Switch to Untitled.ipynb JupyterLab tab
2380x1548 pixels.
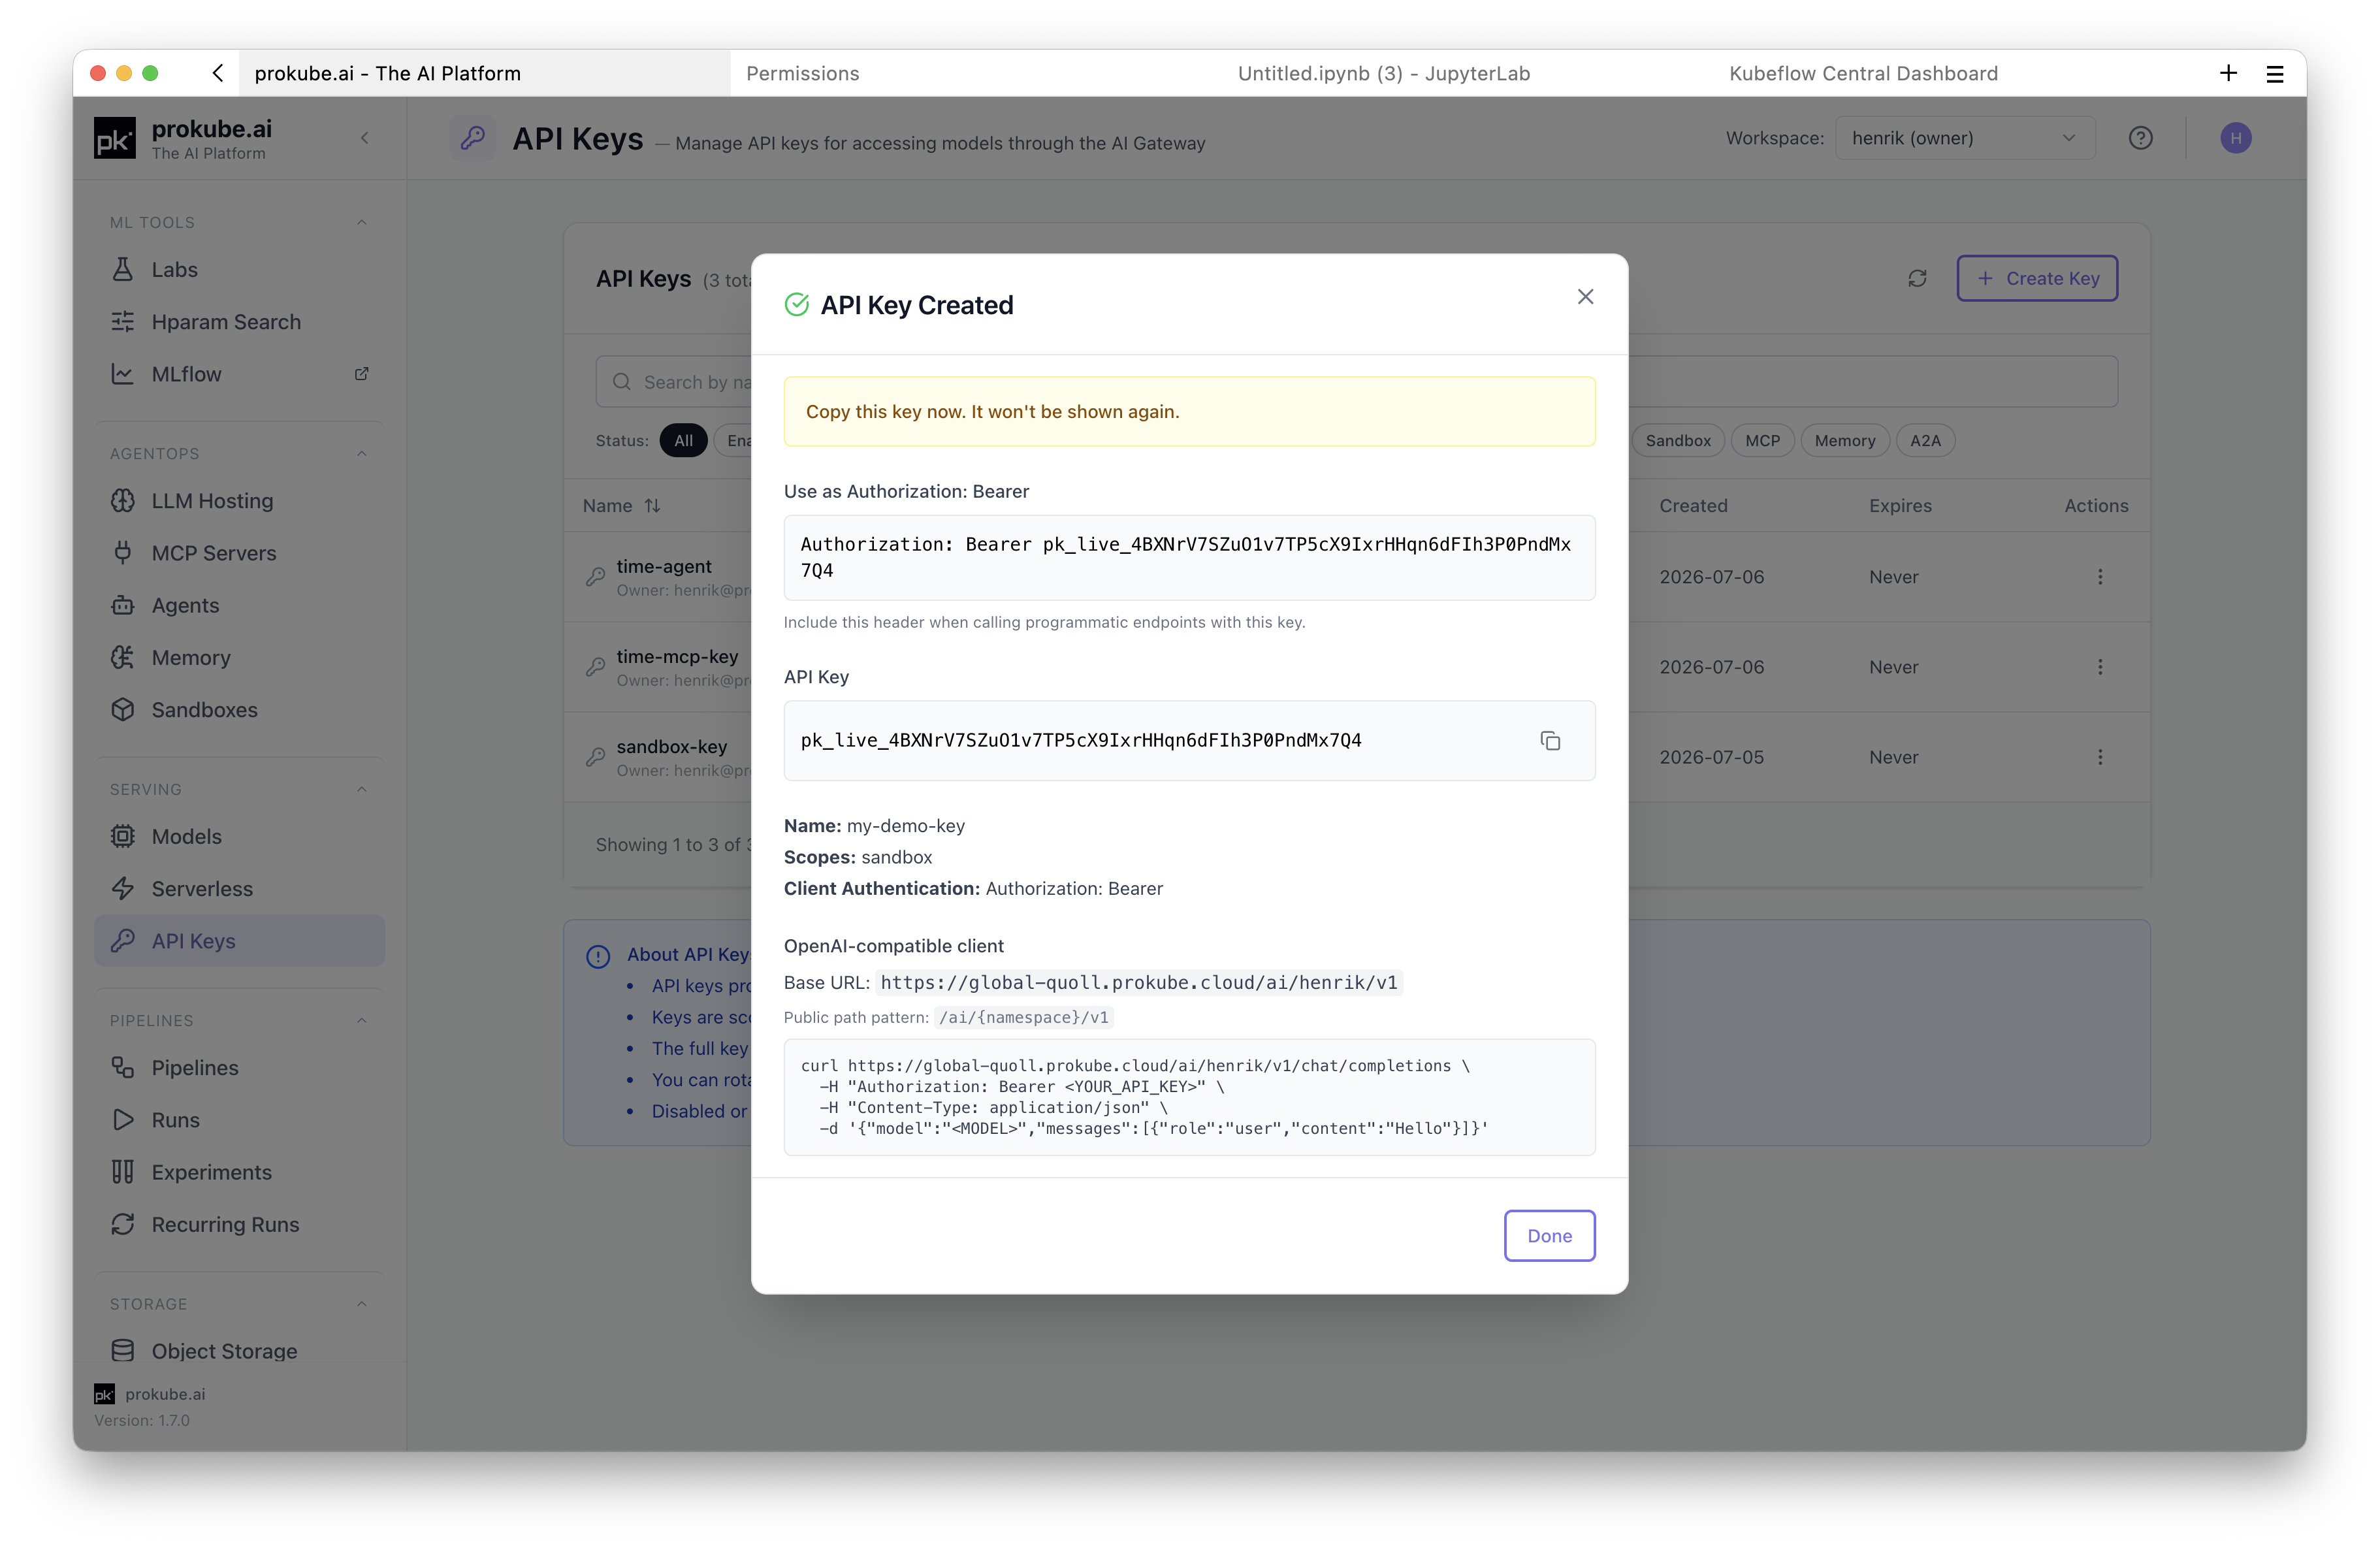1384,73
